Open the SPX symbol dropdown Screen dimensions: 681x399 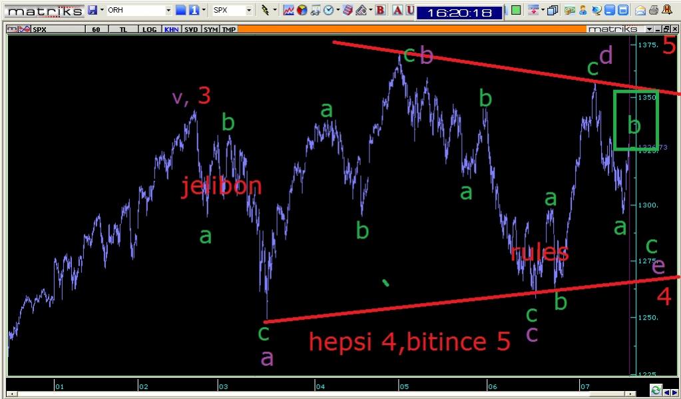point(249,11)
